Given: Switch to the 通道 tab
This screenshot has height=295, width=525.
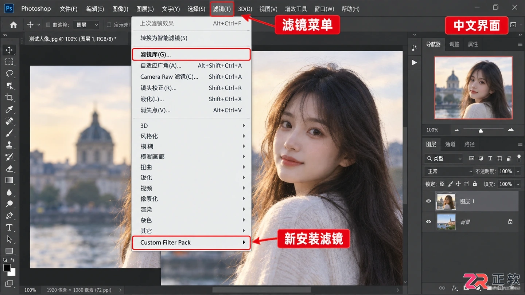Looking at the screenshot, I should [450, 144].
